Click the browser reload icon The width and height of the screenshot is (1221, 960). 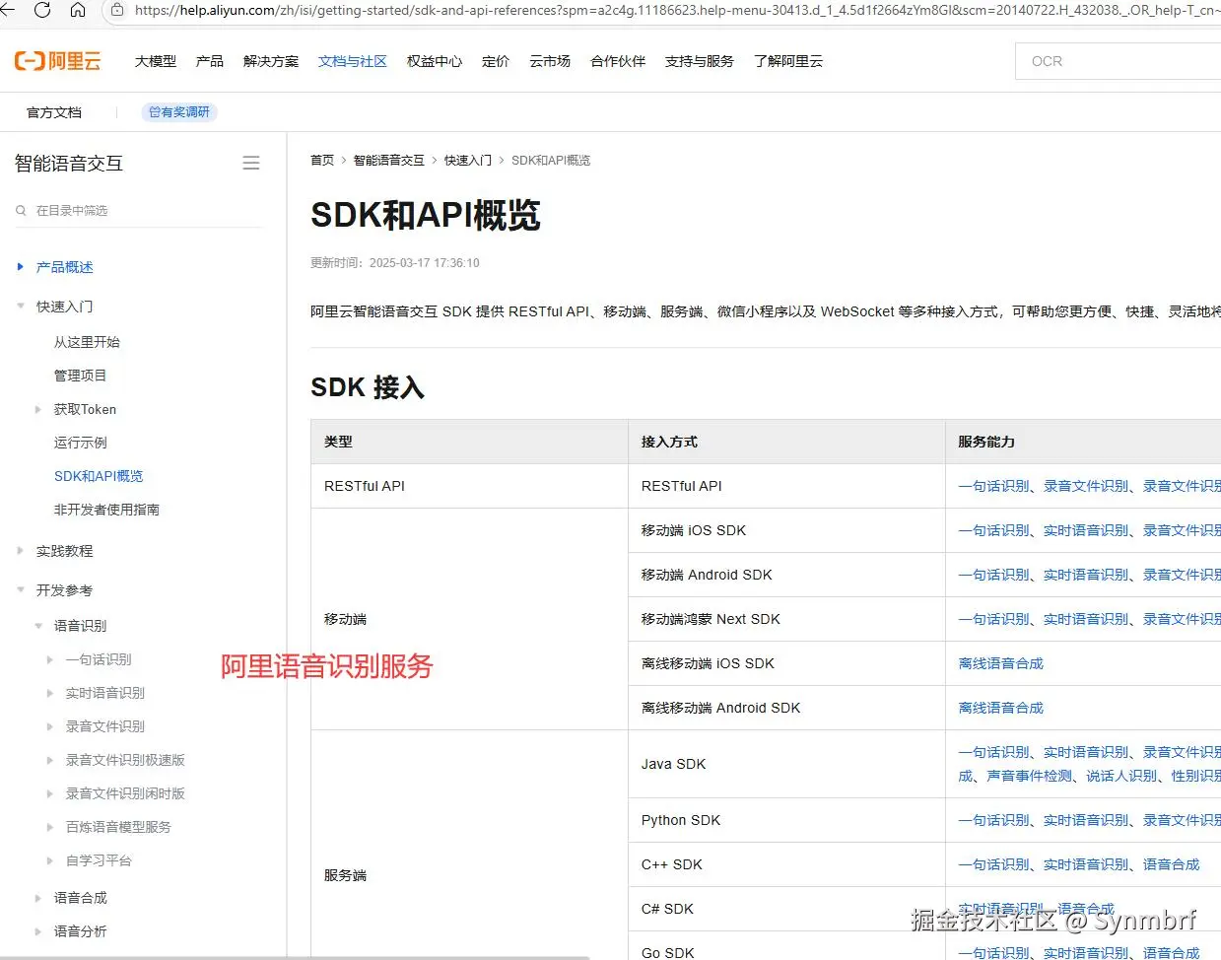[42, 10]
